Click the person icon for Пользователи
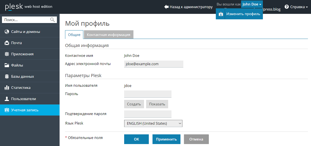311x146 pixels. click(7, 99)
